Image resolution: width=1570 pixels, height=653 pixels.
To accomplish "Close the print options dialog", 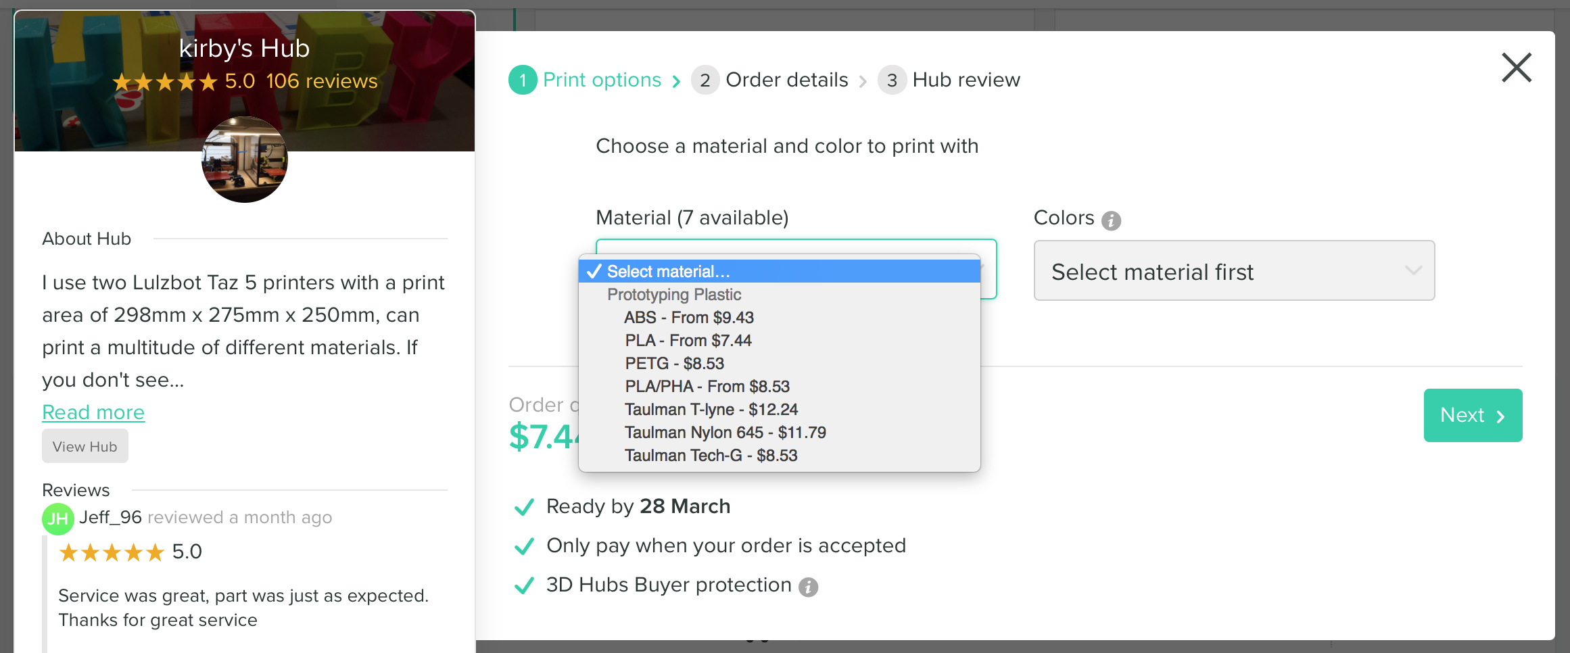I will [1516, 68].
